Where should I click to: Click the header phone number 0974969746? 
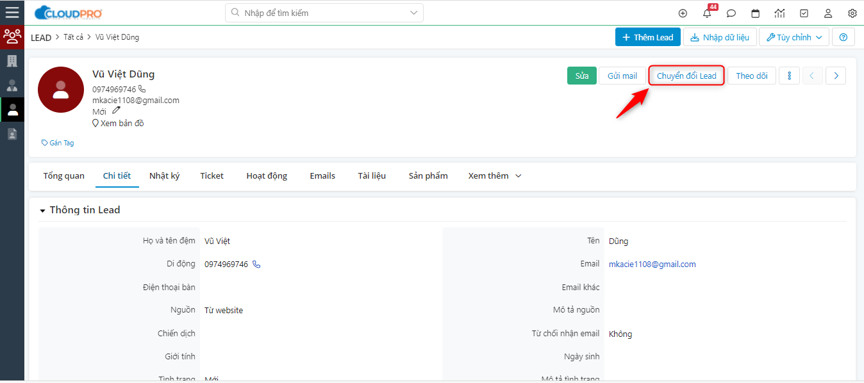click(114, 89)
